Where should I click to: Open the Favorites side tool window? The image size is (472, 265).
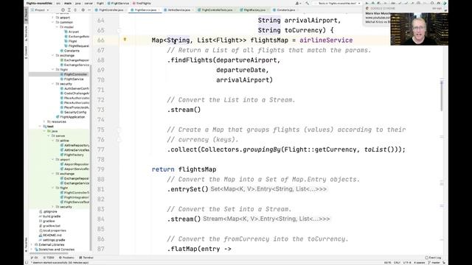coord(27,245)
